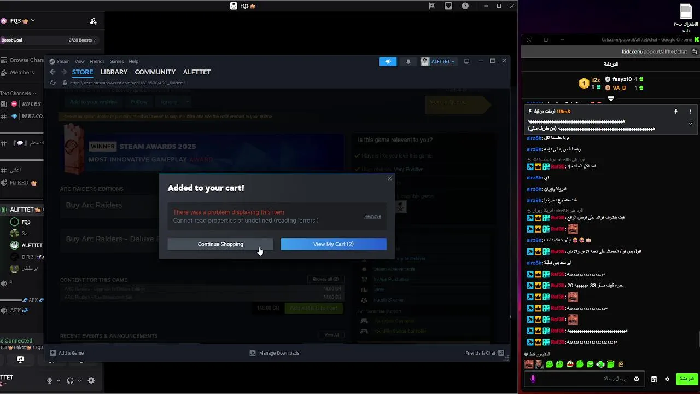700x394 pixels.
Task: Open Kick chat shop icon
Action: 654,379
